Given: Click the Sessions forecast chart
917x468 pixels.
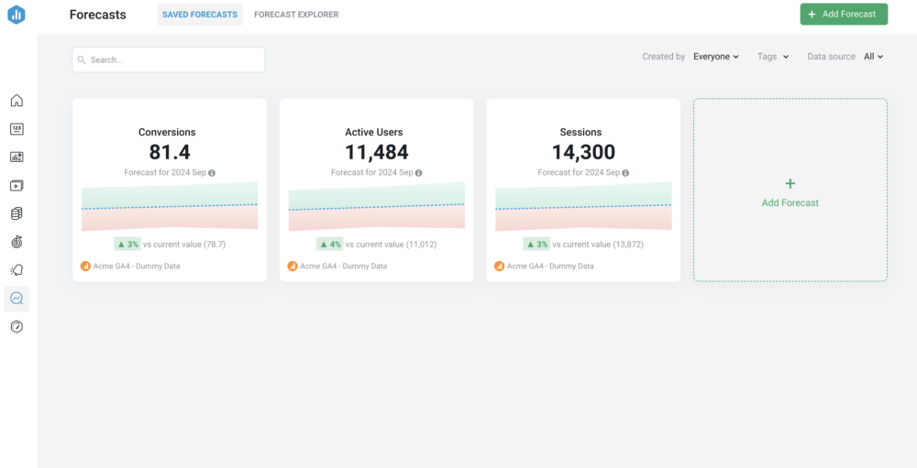Looking at the screenshot, I should point(583,206).
